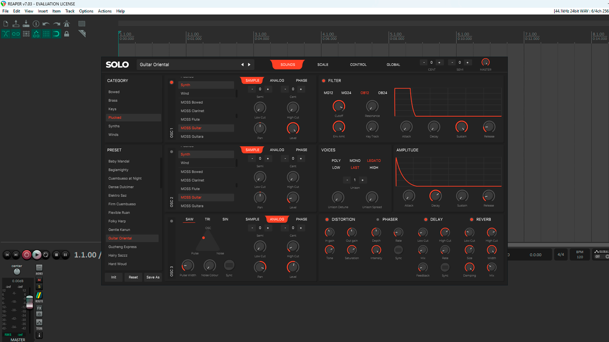The image size is (609, 342).
Task: Switch to the GLOBAL tab
Action: click(x=393, y=65)
